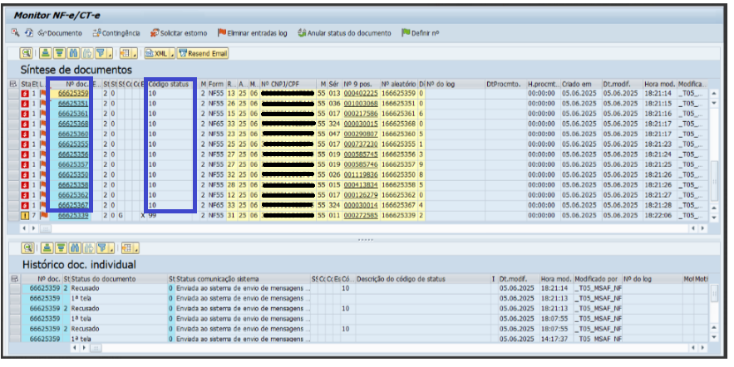The width and height of the screenshot is (734, 367).
Task: Open layout dropdown arrow in Histórico doc. individual toolbar
Action: point(136,248)
